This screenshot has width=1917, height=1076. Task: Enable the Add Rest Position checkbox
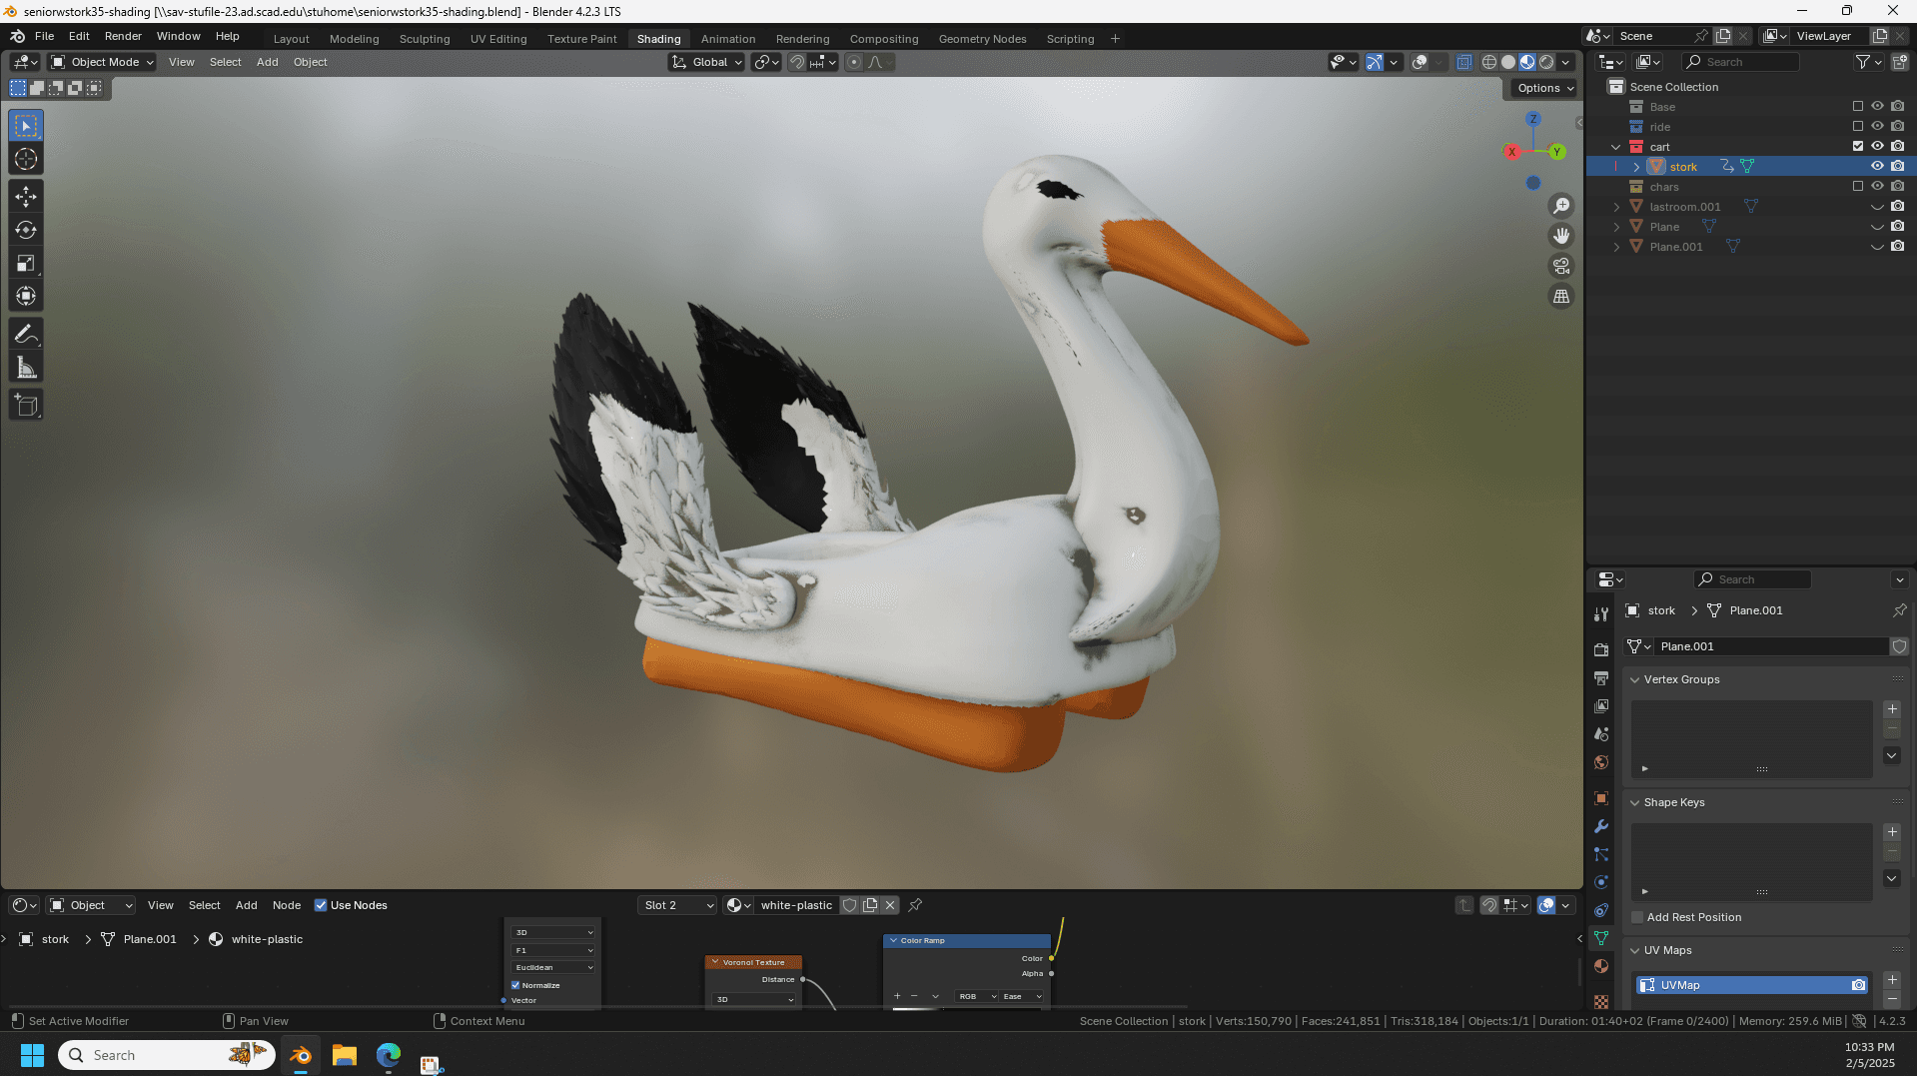click(x=1637, y=917)
